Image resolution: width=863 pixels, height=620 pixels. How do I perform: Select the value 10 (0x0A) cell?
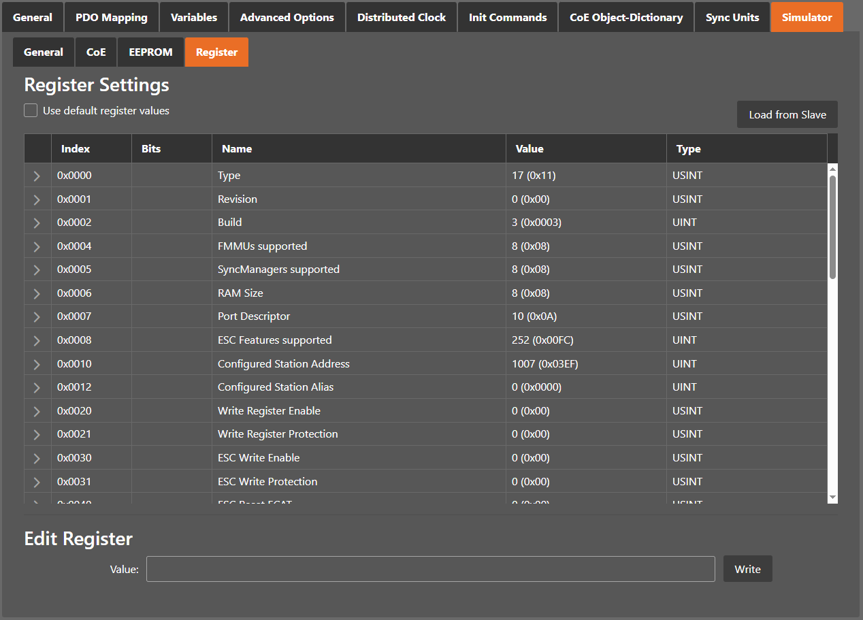586,316
